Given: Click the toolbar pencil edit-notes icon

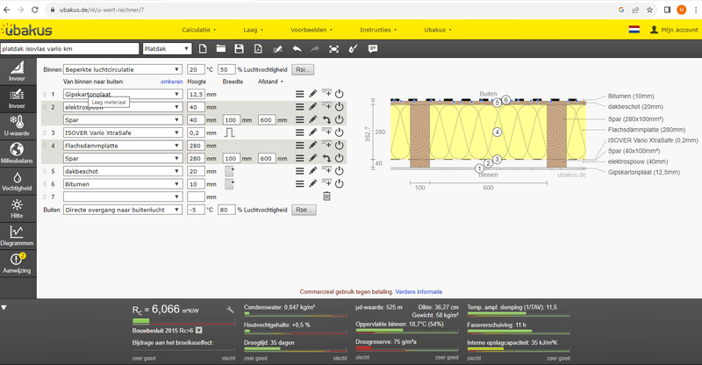Looking at the screenshot, I should [x=277, y=49].
